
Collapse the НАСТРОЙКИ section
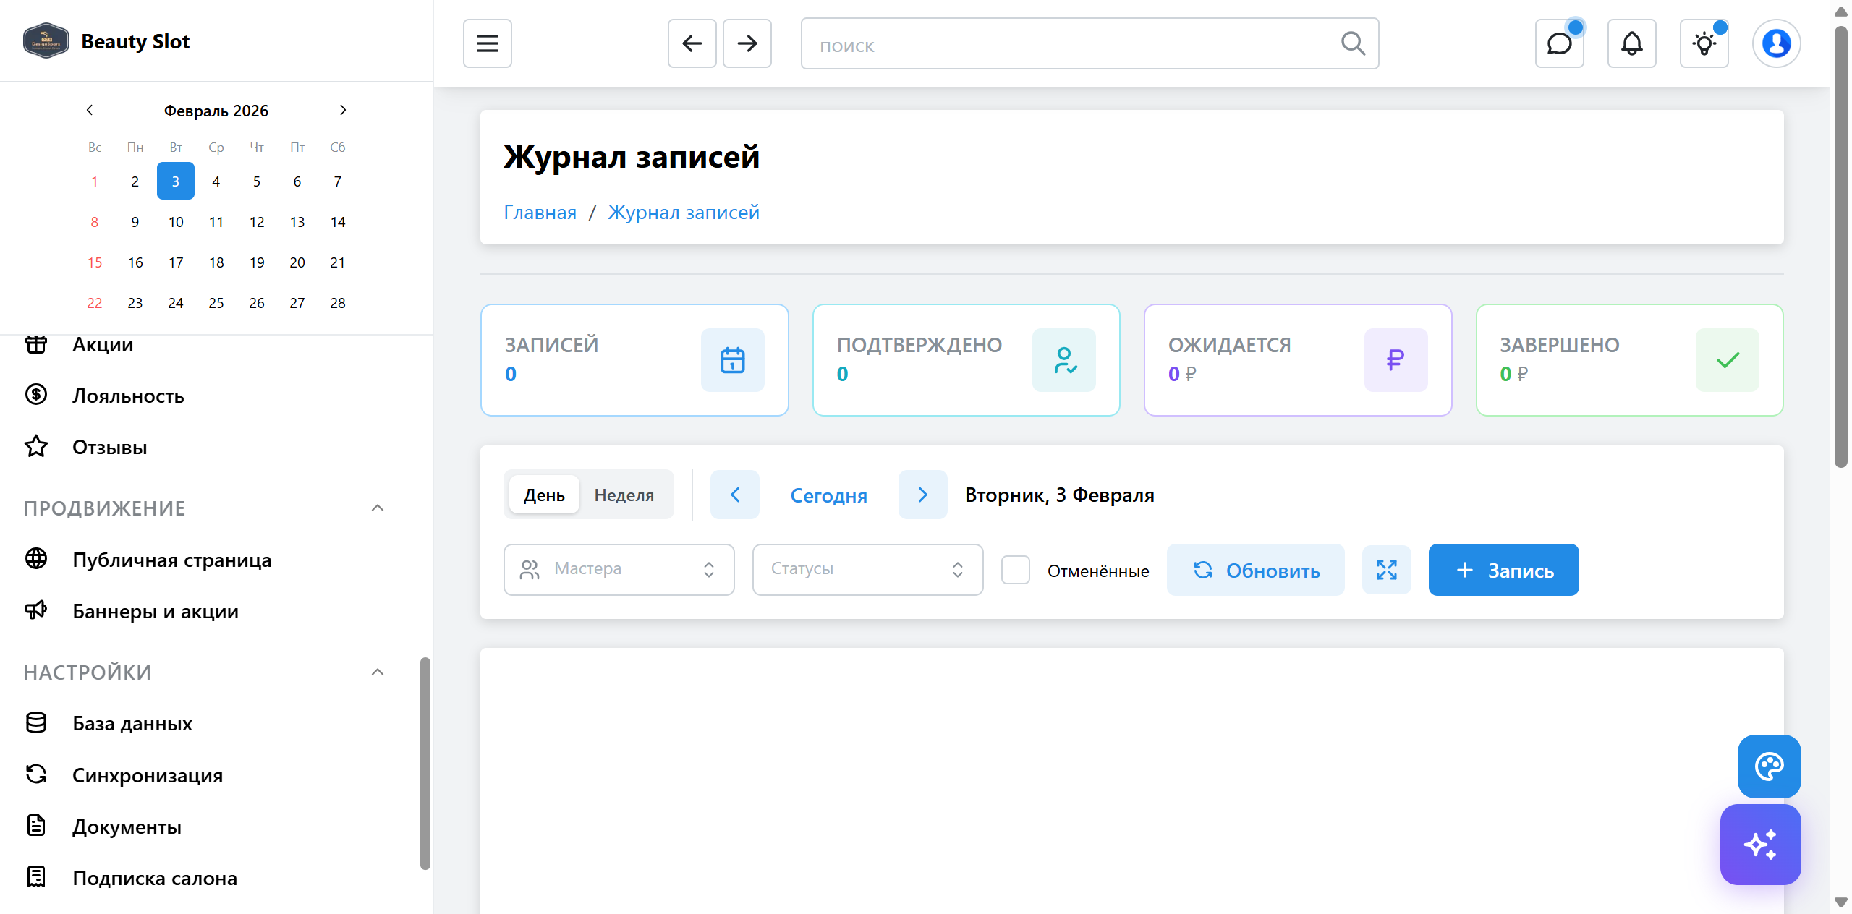pyautogui.click(x=377, y=672)
